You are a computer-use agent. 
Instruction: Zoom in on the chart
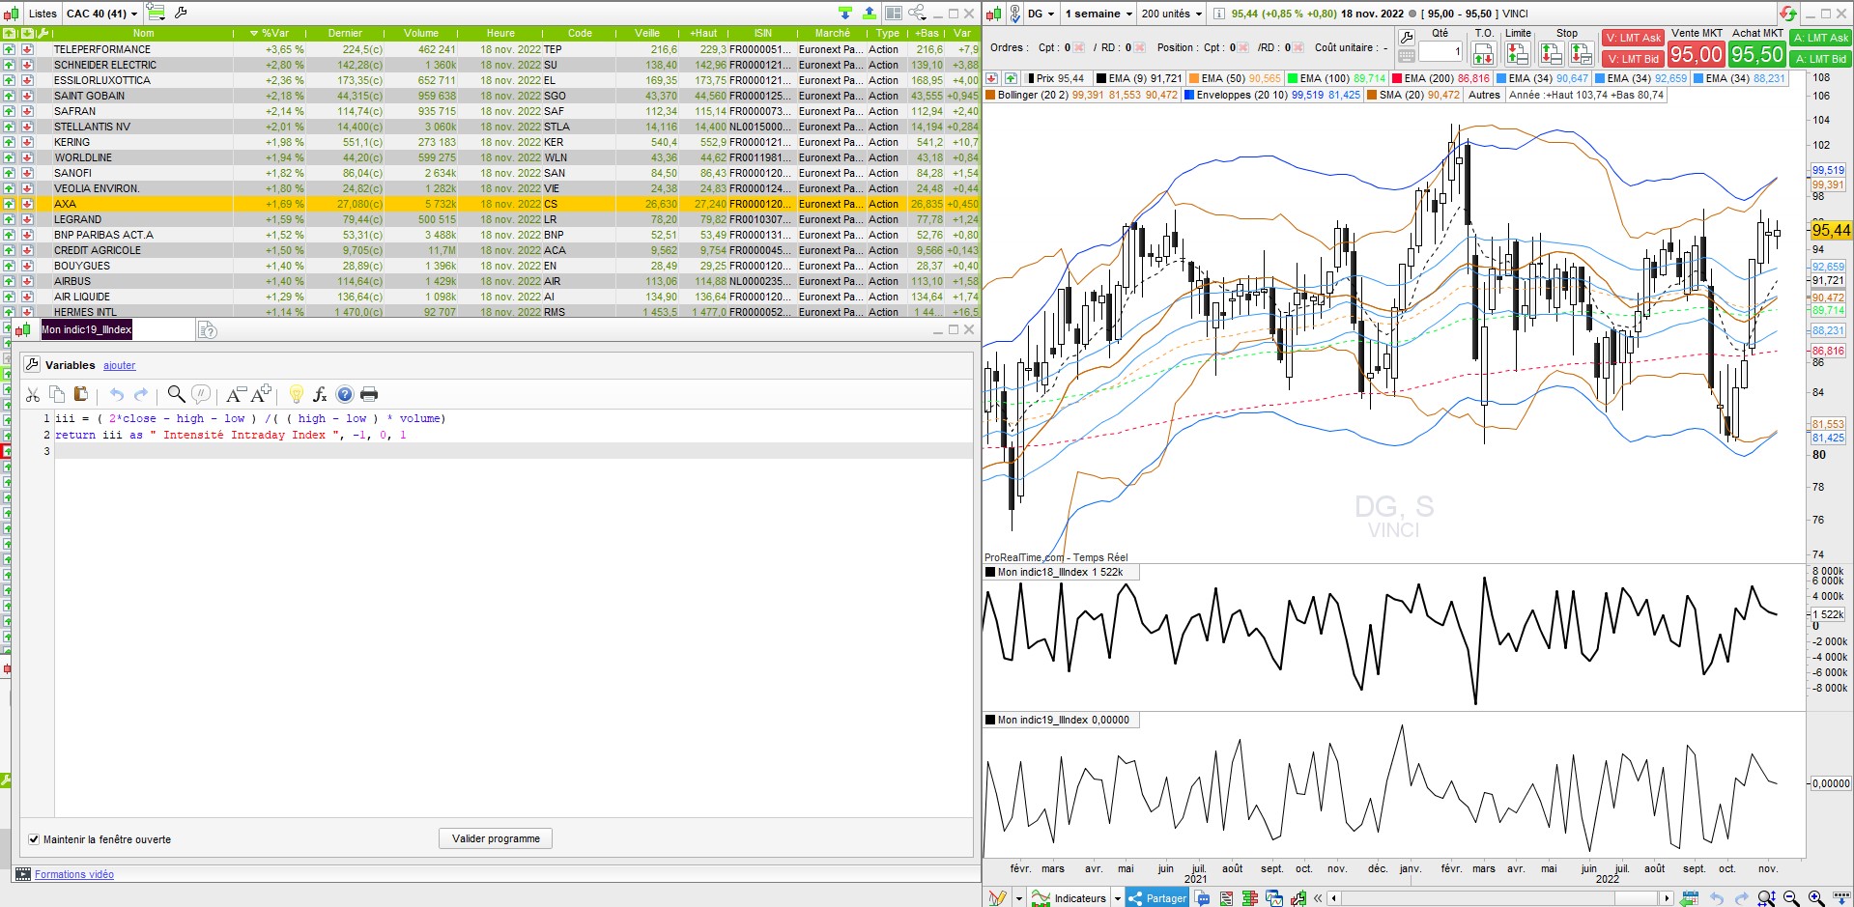1815,898
